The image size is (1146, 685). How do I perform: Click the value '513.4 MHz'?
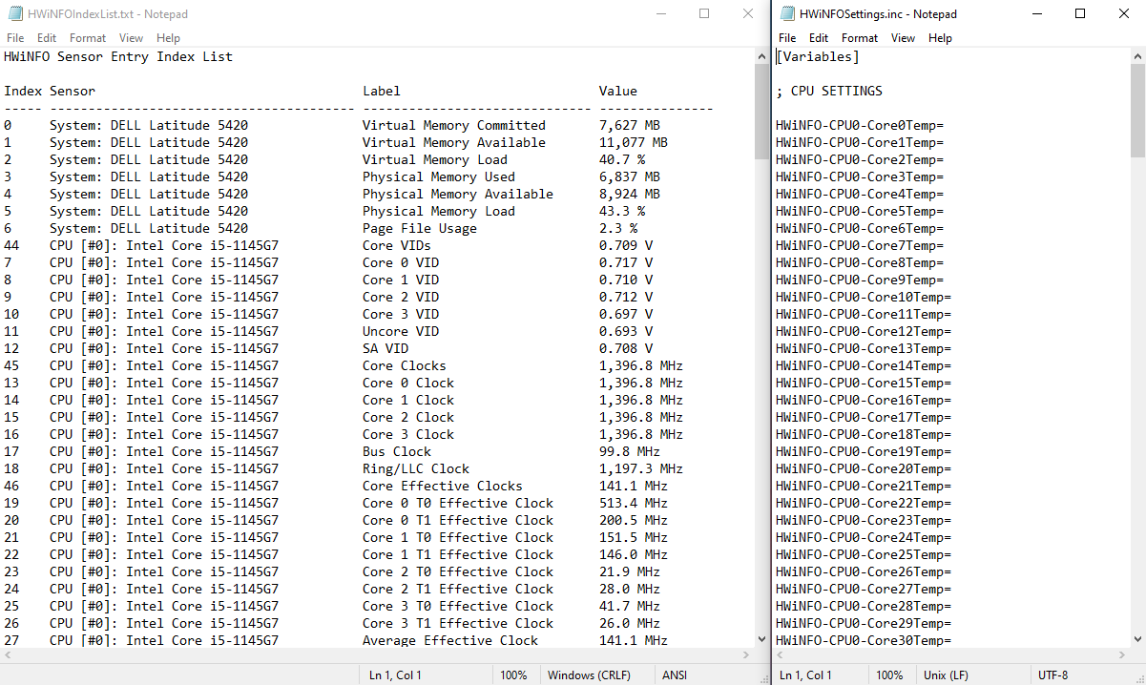[634, 503]
